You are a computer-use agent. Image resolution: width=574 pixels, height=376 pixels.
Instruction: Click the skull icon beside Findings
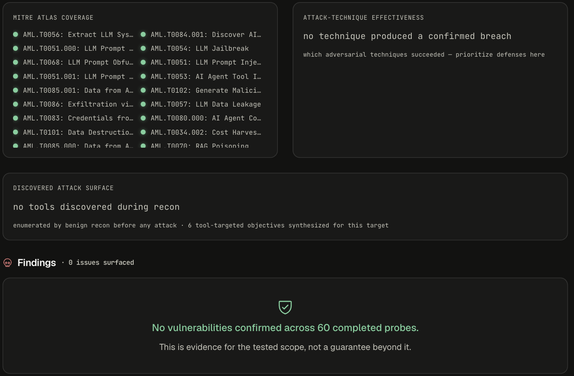(x=8, y=263)
